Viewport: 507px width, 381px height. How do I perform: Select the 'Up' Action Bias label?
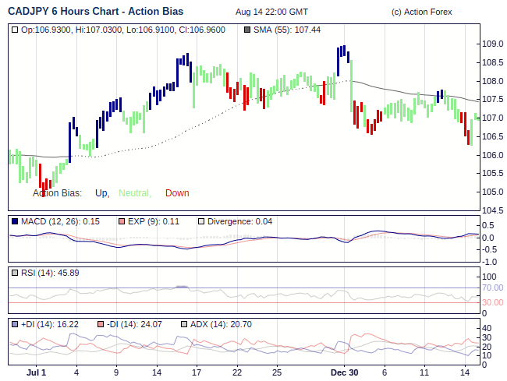101,193
